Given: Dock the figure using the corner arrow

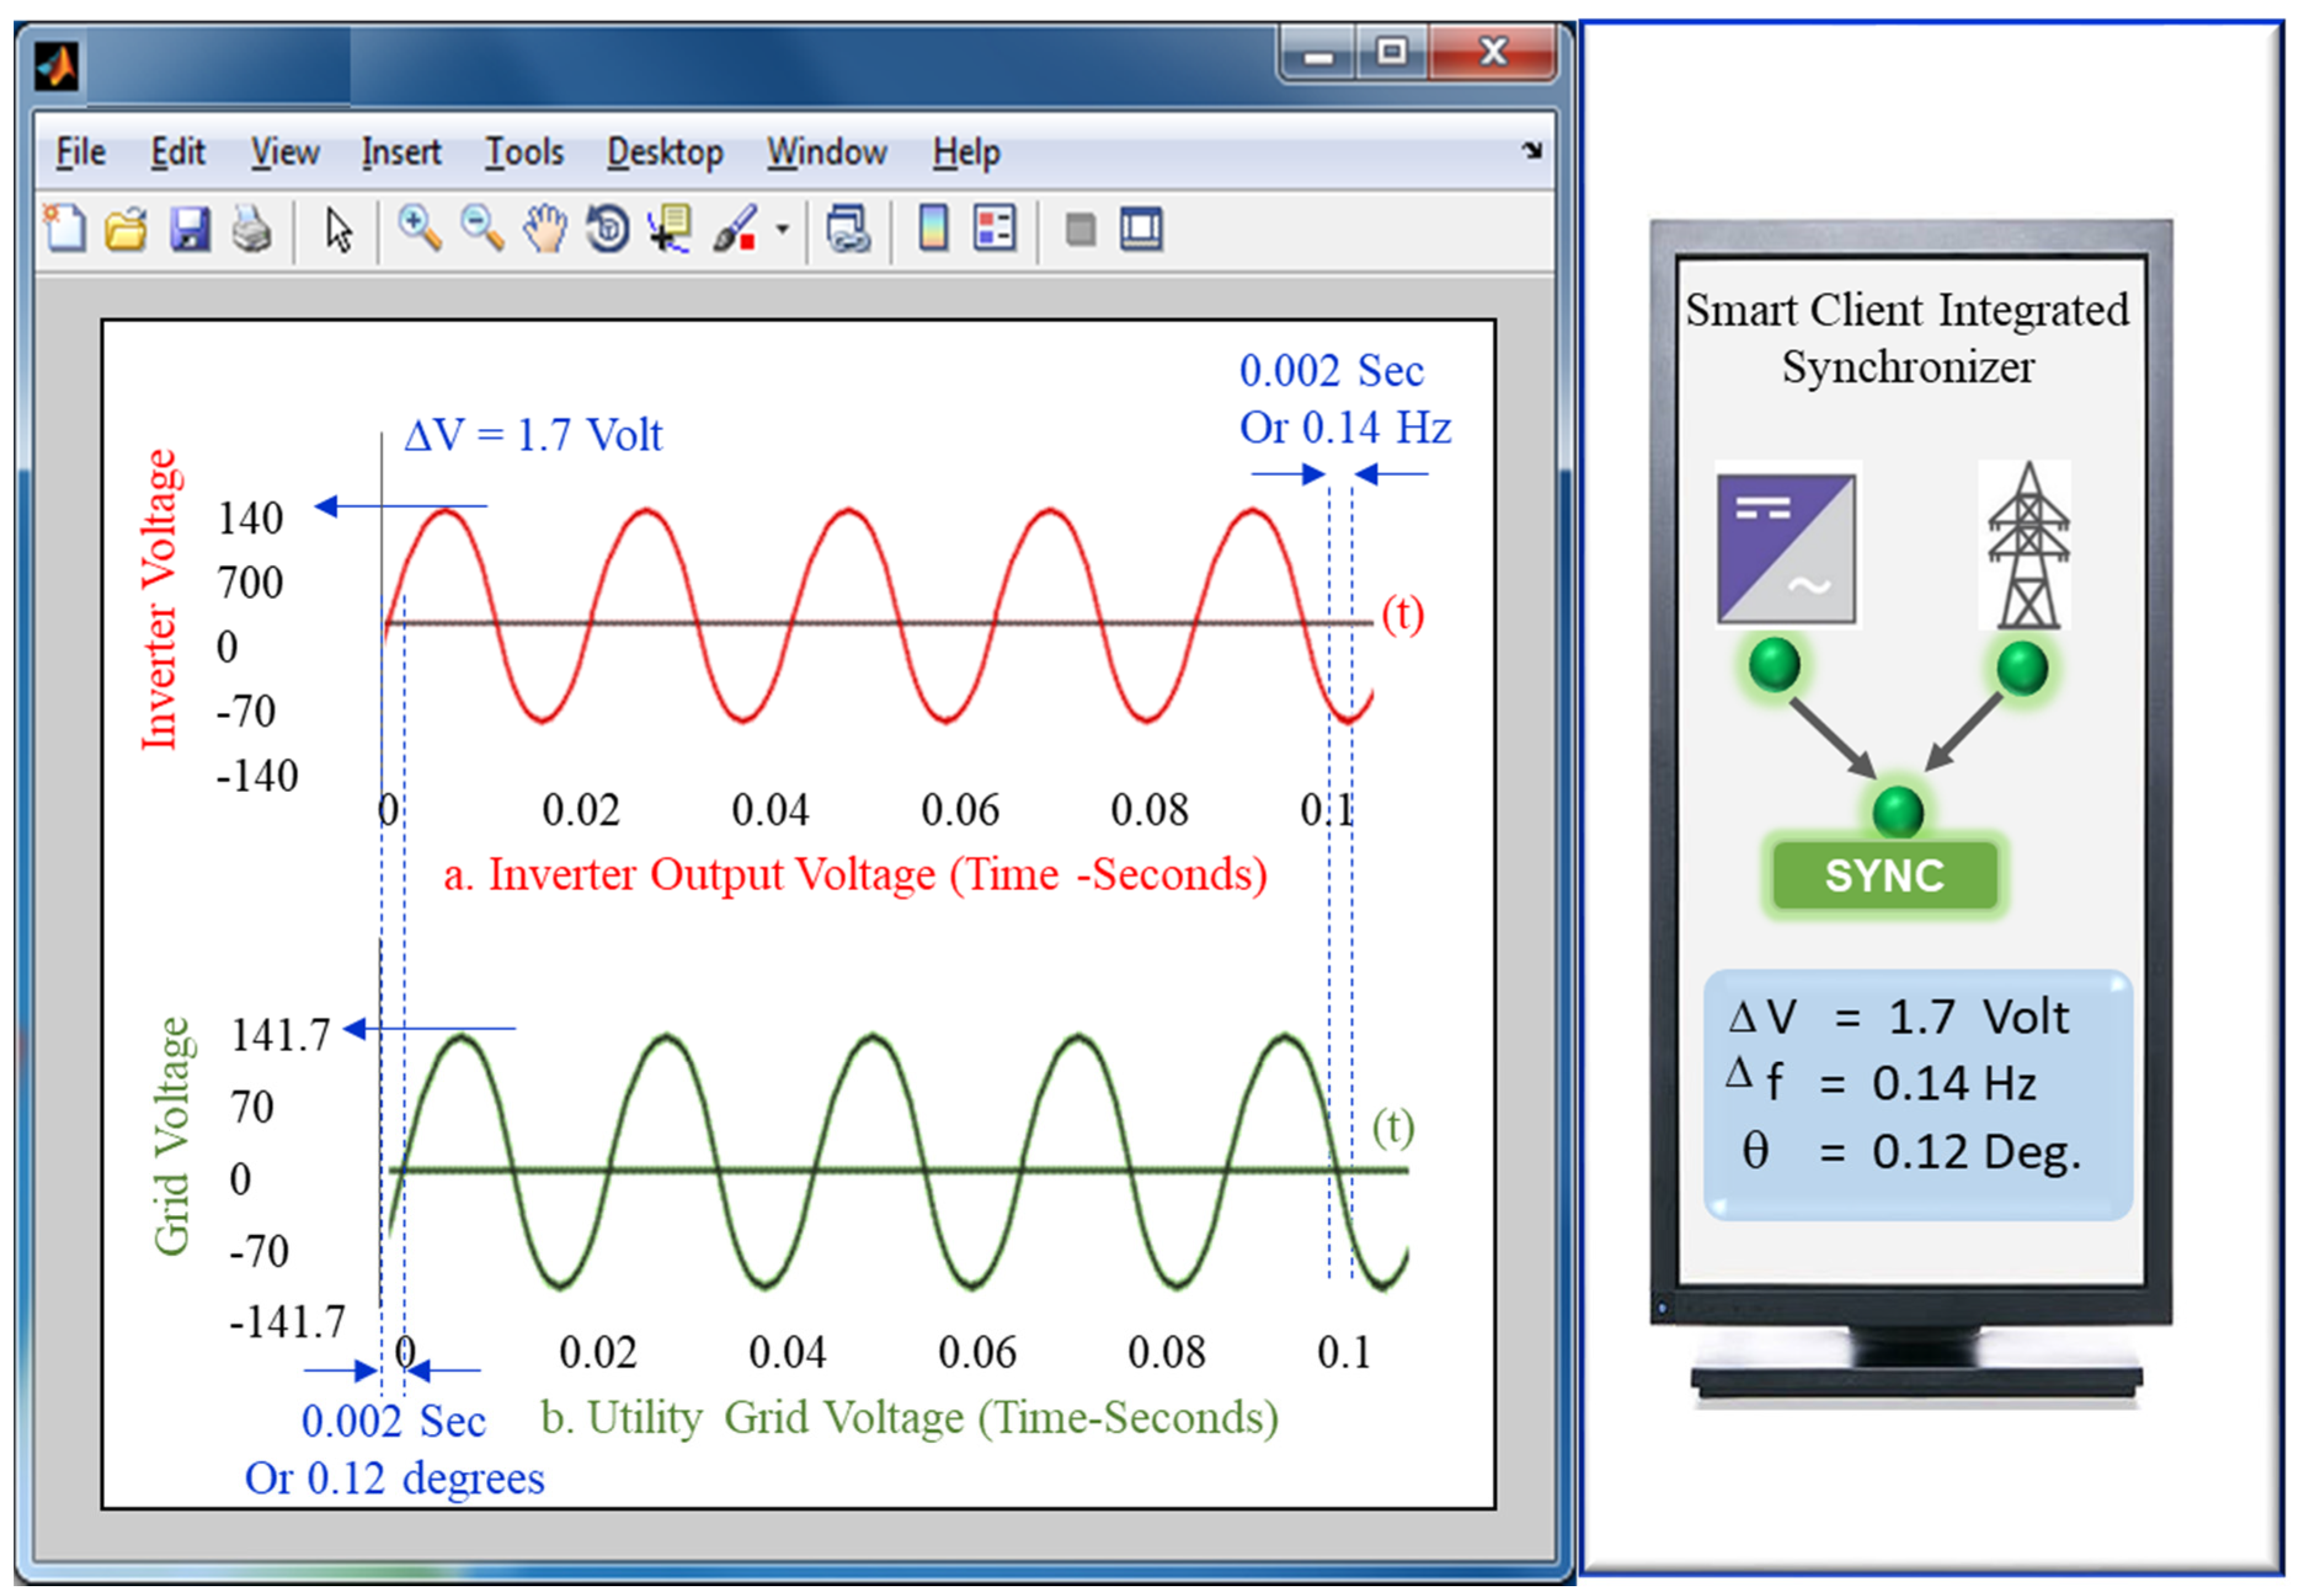Looking at the screenshot, I should point(1531,151).
